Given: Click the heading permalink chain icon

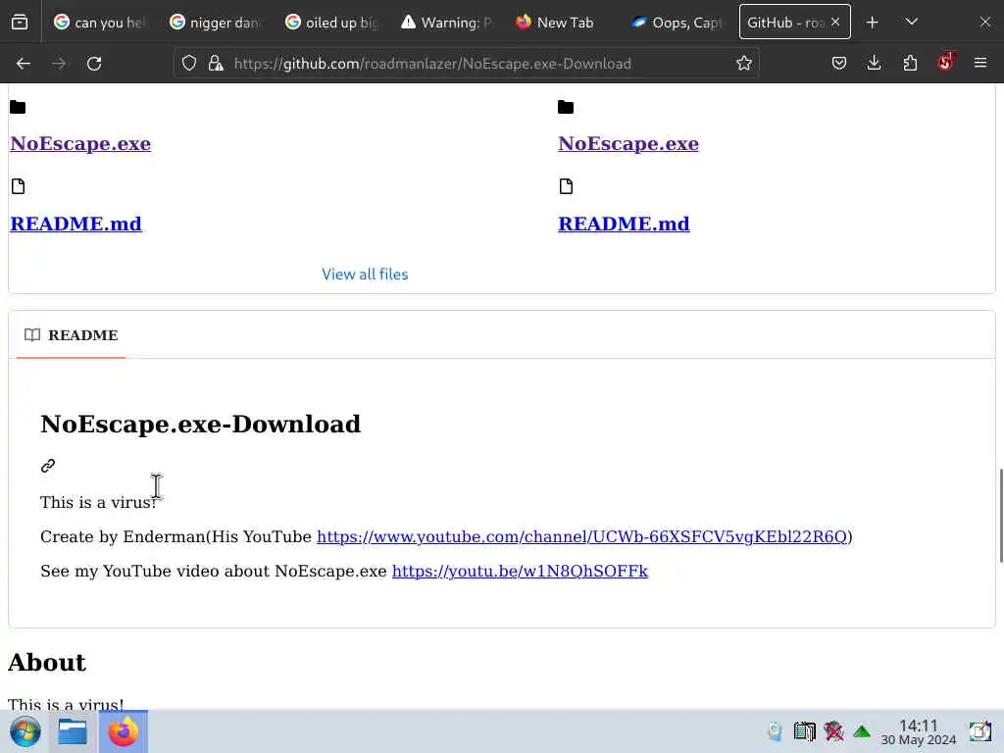Looking at the screenshot, I should click(x=48, y=466).
